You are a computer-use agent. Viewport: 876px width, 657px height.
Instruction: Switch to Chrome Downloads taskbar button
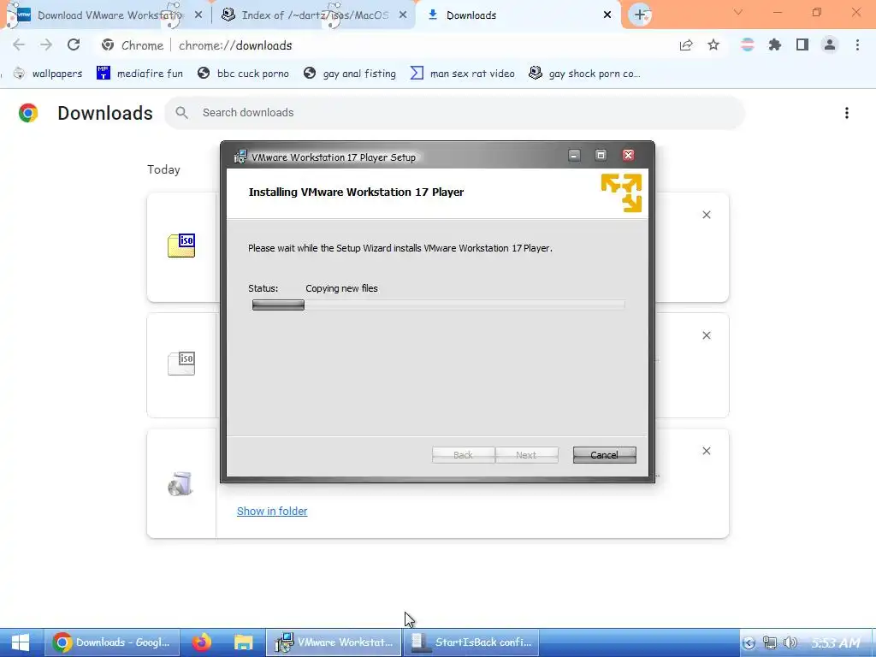(112, 642)
